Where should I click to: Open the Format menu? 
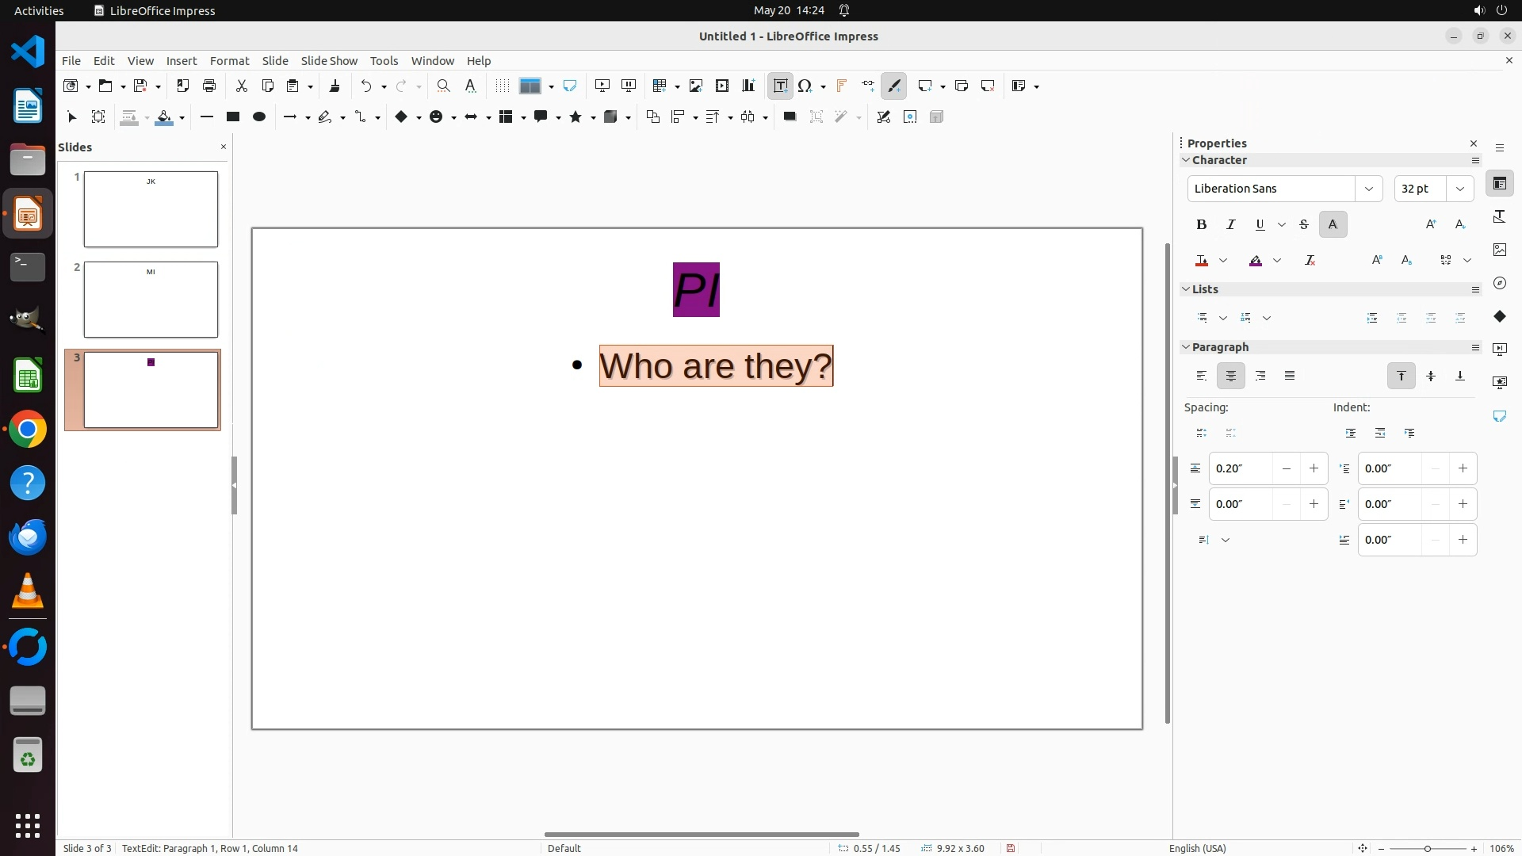pos(229,61)
